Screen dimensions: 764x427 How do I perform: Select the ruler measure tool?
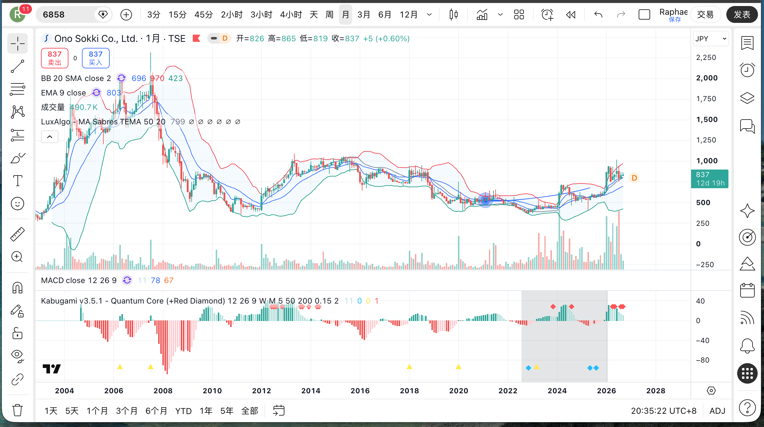[17, 234]
